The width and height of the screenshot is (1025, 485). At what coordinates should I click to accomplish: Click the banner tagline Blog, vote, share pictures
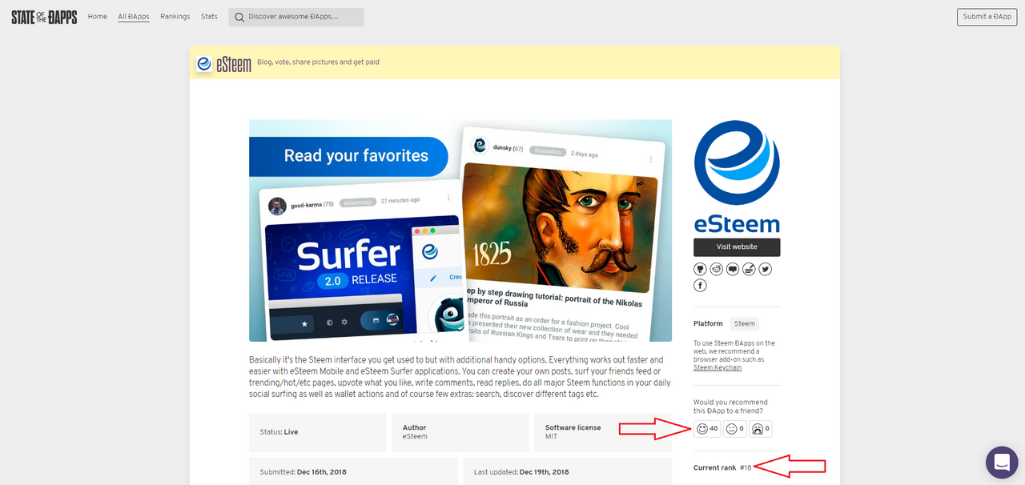tap(318, 62)
